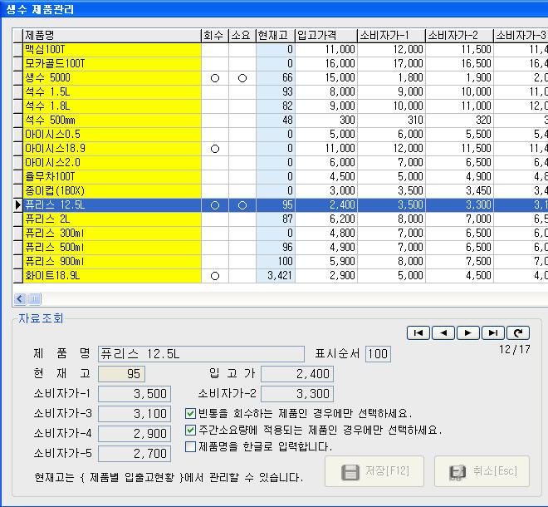548x507 pixels.
Task: Click the horizontal scrollbar thumb
Action: click(x=34, y=299)
